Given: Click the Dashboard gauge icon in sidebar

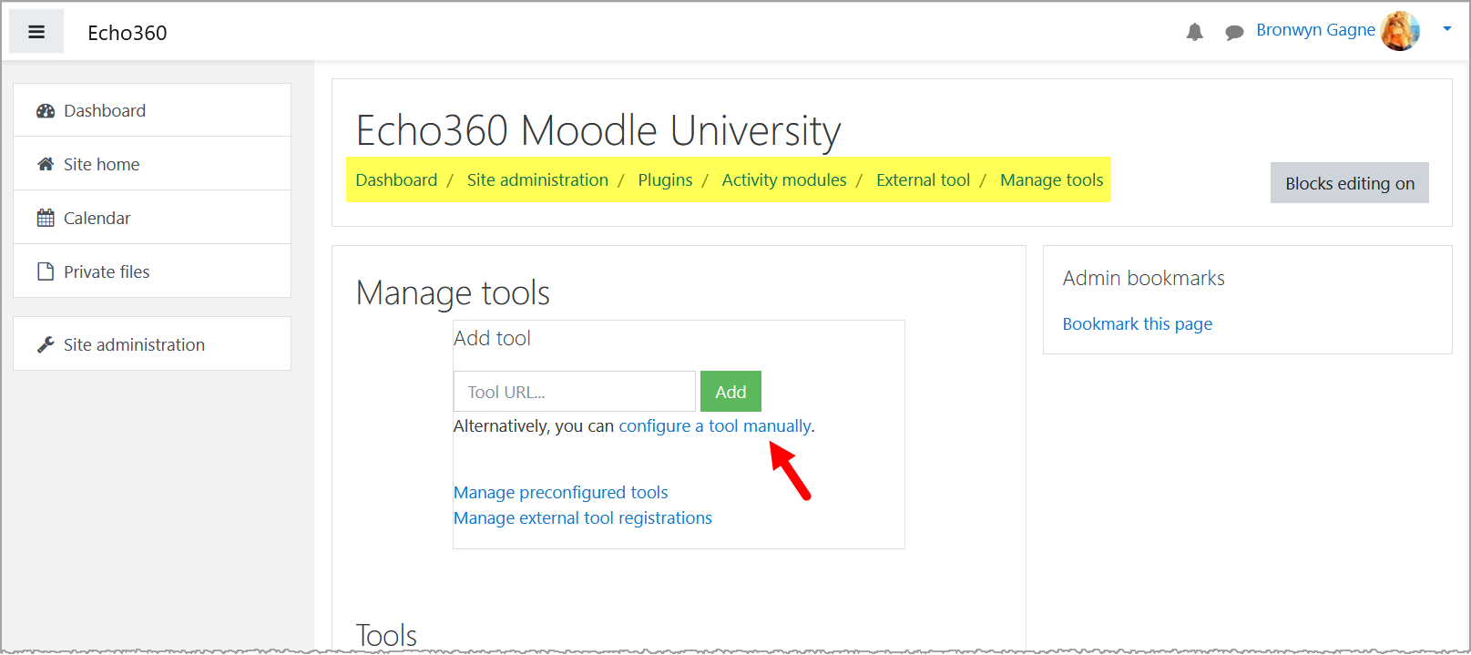Looking at the screenshot, I should (46, 111).
